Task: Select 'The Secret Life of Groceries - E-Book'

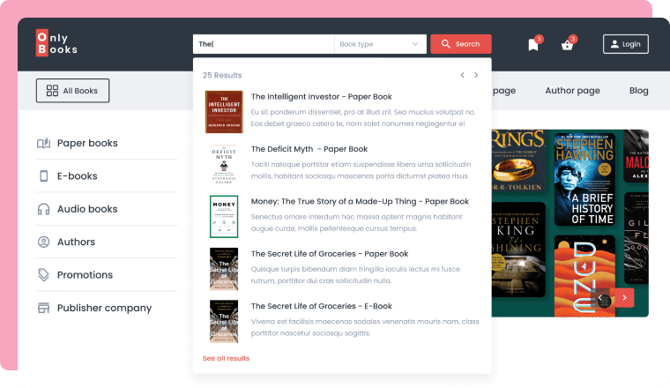Action: coord(321,306)
